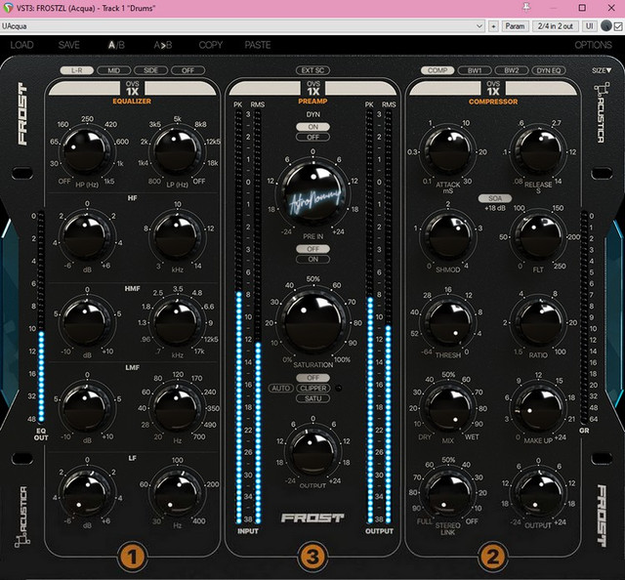Open the OPTIONS menu

coord(593,45)
